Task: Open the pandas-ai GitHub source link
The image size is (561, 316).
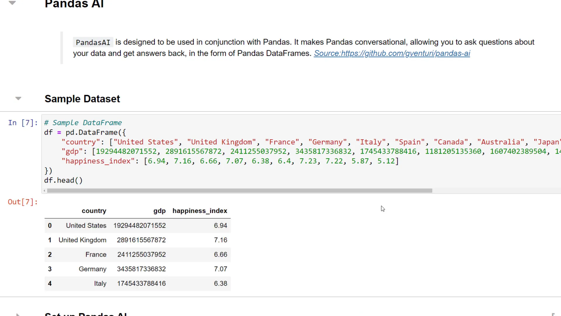Action: (392, 53)
